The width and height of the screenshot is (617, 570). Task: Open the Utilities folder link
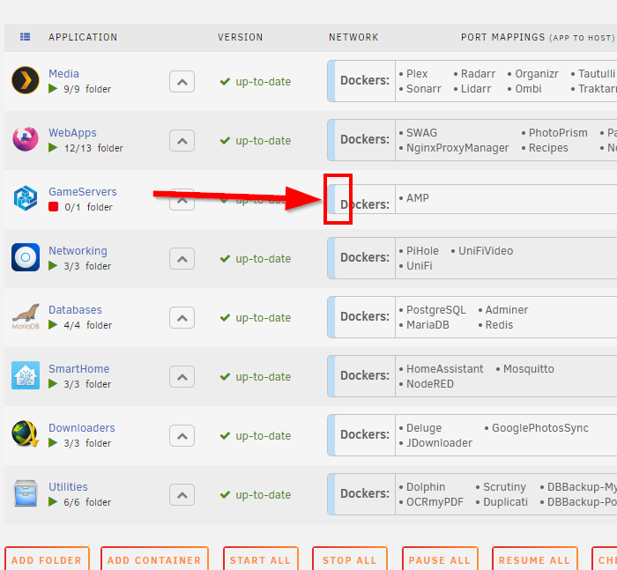click(68, 486)
